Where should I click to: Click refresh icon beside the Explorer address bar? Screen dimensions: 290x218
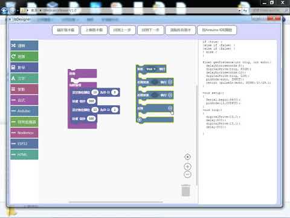click(x=245, y=10)
